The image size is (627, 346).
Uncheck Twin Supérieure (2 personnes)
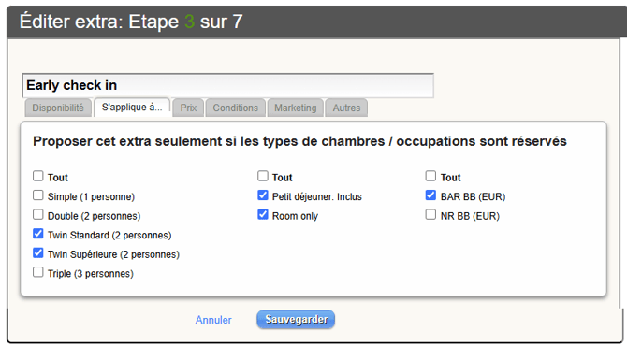click(x=38, y=252)
